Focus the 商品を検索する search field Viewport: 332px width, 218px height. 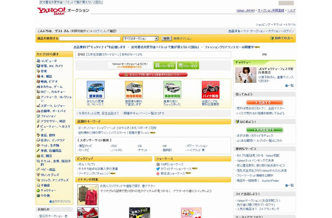click(90, 38)
